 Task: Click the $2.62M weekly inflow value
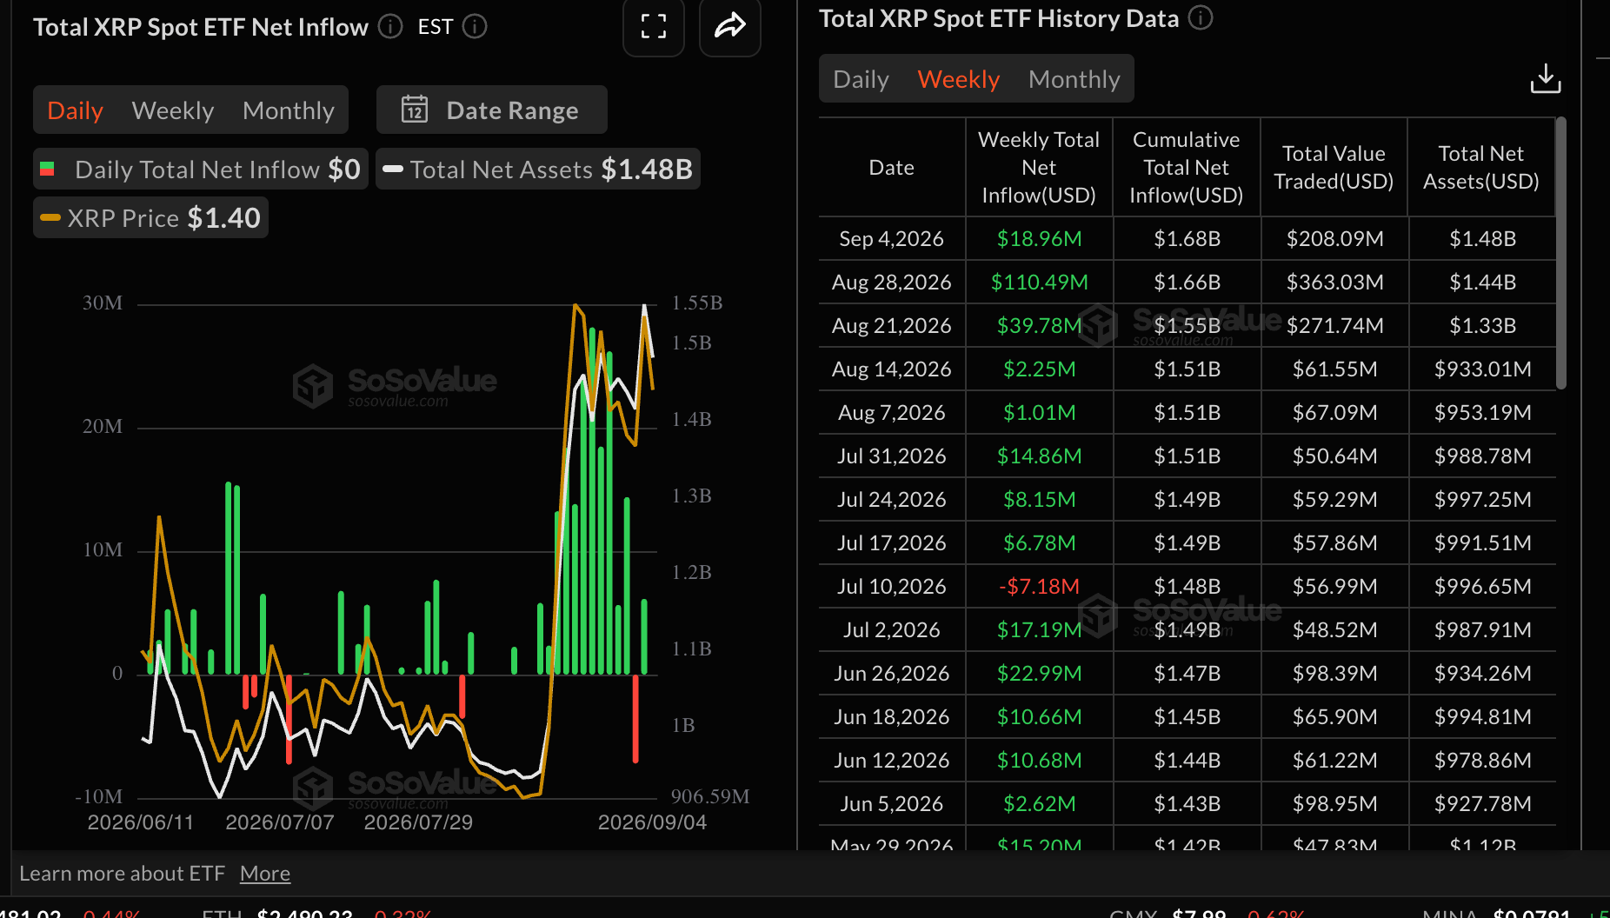1040,803
